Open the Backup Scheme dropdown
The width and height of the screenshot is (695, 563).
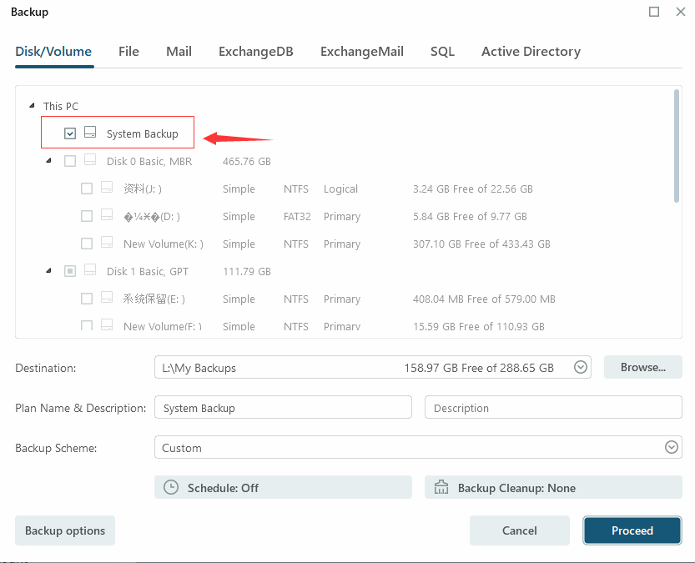pyautogui.click(x=671, y=447)
